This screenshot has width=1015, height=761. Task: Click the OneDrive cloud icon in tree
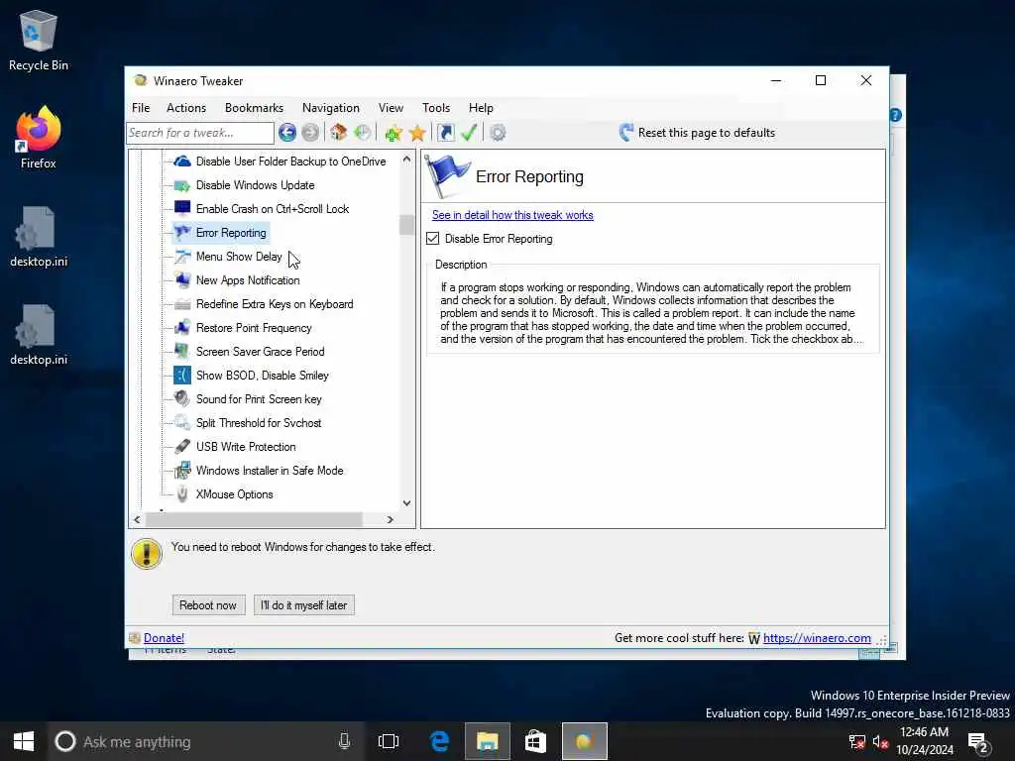pos(182,162)
